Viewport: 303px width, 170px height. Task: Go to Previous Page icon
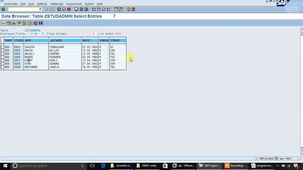[99, 9]
